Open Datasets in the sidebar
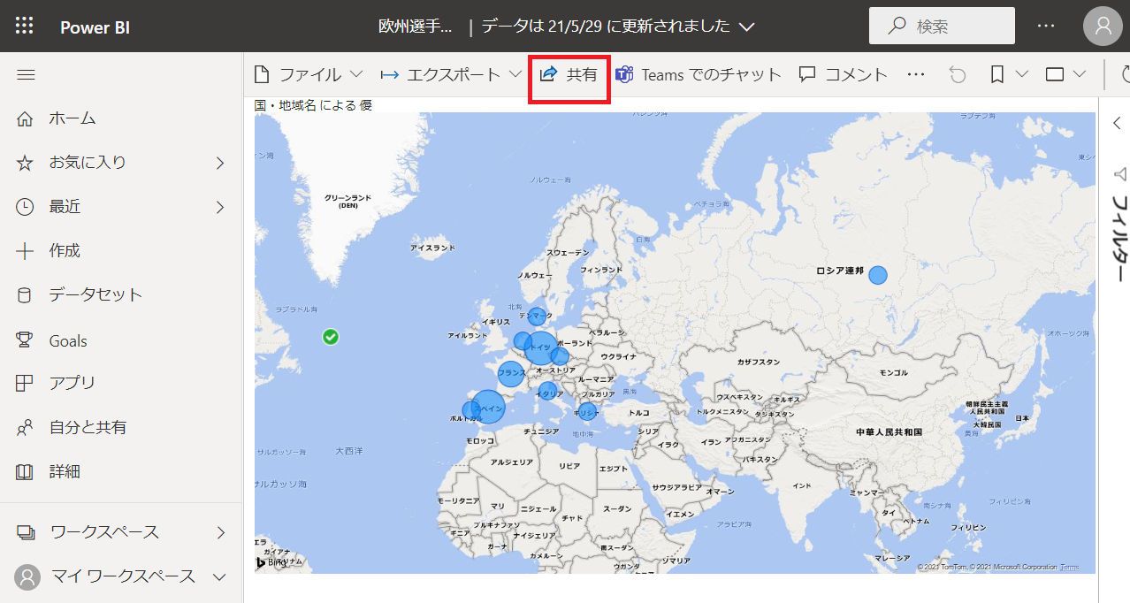The height and width of the screenshot is (603, 1130). tap(95, 295)
